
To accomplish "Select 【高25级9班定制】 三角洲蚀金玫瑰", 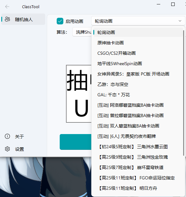I will pos(138,157).
